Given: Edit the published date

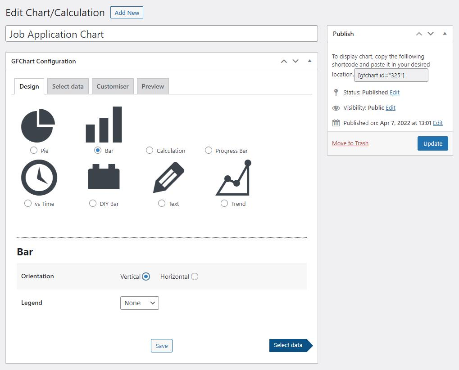Looking at the screenshot, I should click(x=438, y=123).
